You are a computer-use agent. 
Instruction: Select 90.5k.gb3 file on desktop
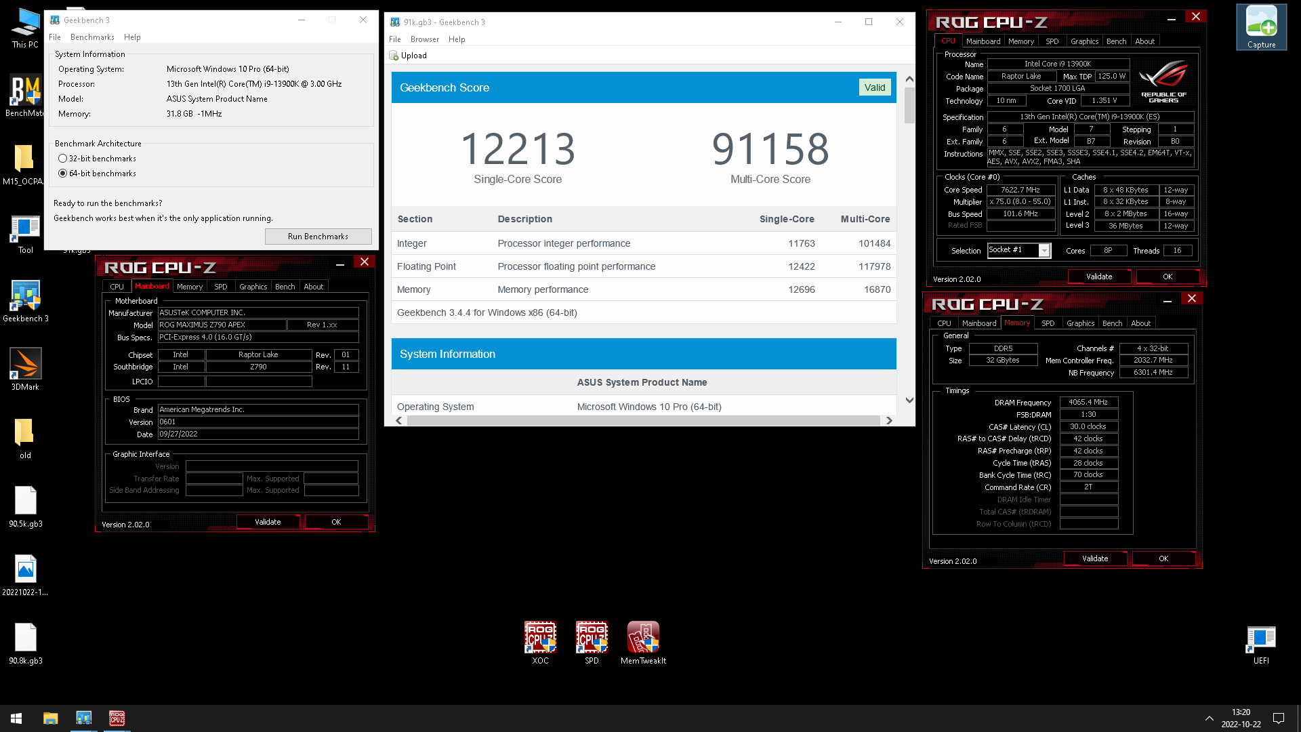pos(25,506)
